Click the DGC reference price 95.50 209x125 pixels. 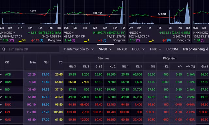click(x=59, y=105)
